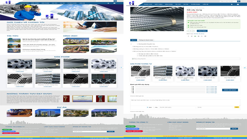Open the main 'Sắt xây dựng' product image

[157, 19]
